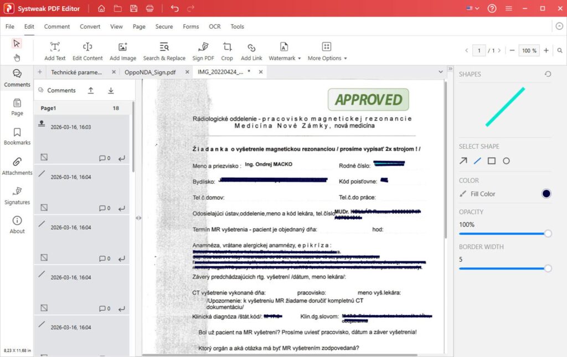Select the Add Text tool

coord(54,50)
